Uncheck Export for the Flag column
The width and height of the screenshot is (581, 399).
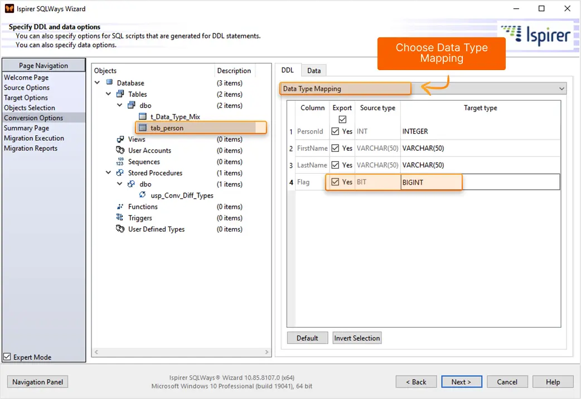pyautogui.click(x=335, y=181)
